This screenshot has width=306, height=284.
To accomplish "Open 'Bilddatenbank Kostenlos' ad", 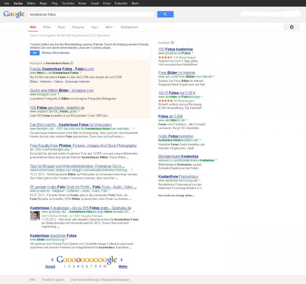I will (178, 156).
